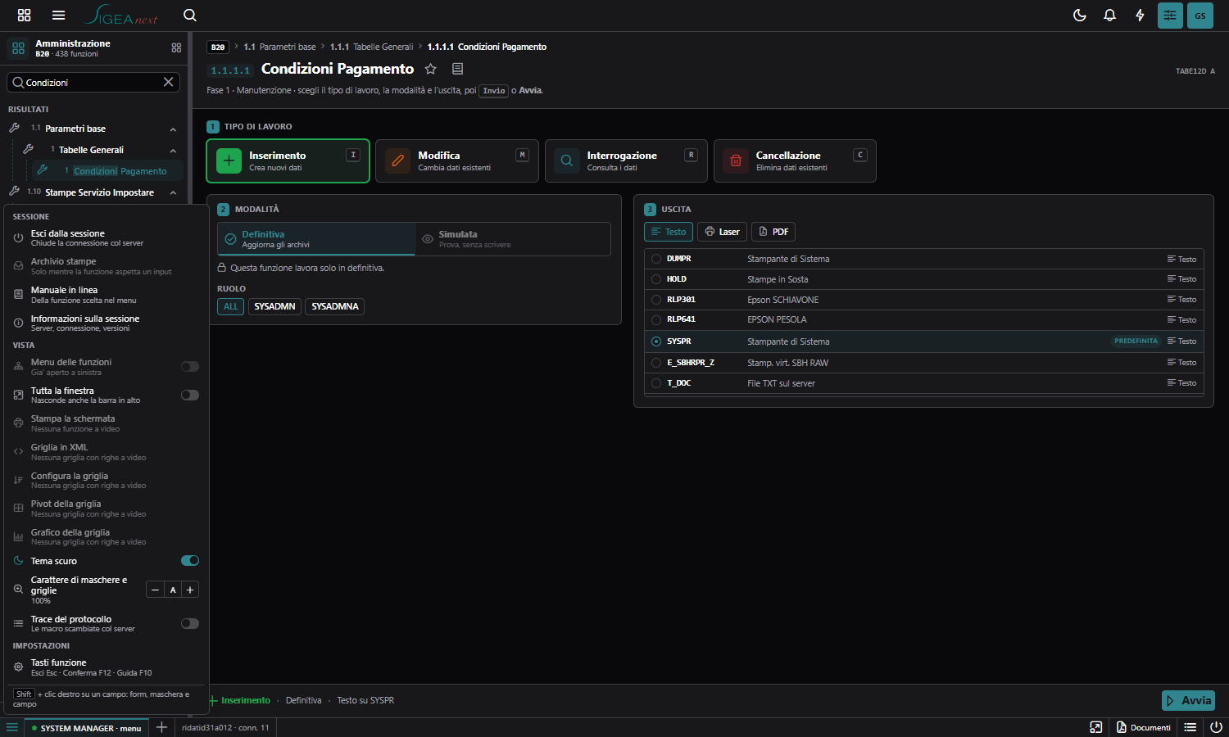
Task: Collapse the Parametri base tree chevron
Action: pos(173,129)
